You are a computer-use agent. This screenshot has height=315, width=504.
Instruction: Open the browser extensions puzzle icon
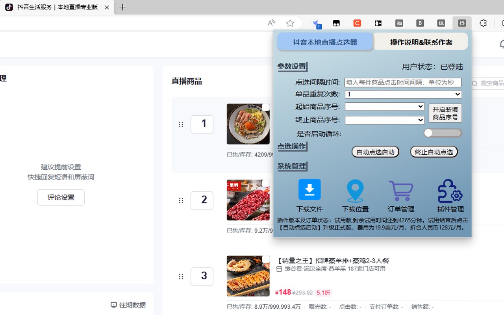pyautogui.click(x=483, y=23)
